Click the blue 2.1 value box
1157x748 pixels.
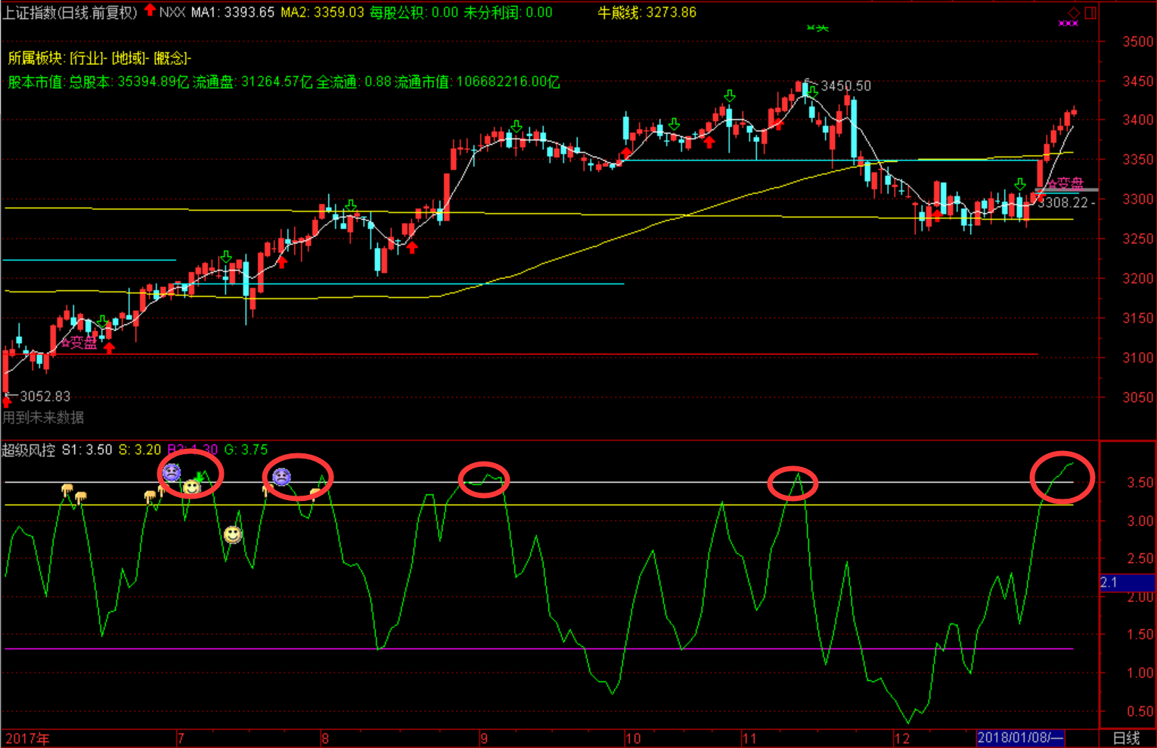click(x=1126, y=583)
